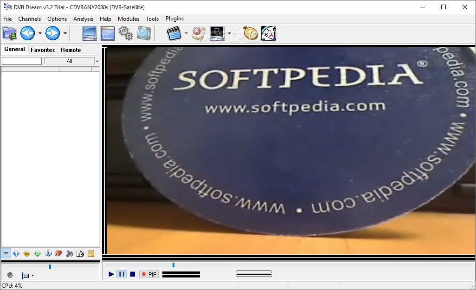Image resolution: width=476 pixels, height=290 pixels.
Task: Click the first channel list column header
Action: point(30,69)
